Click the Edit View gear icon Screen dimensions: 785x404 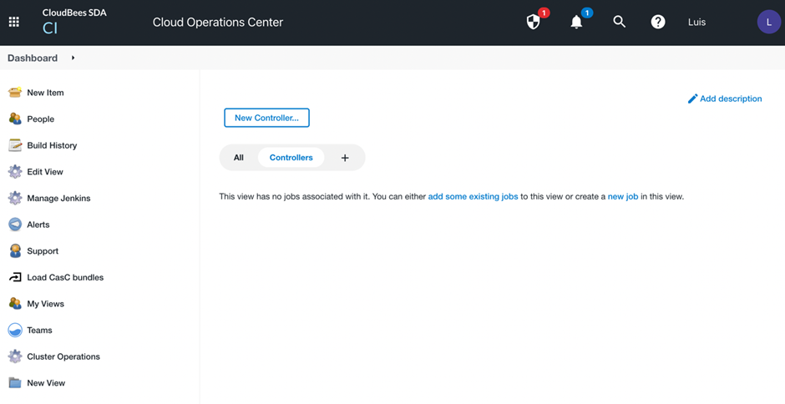(x=15, y=172)
